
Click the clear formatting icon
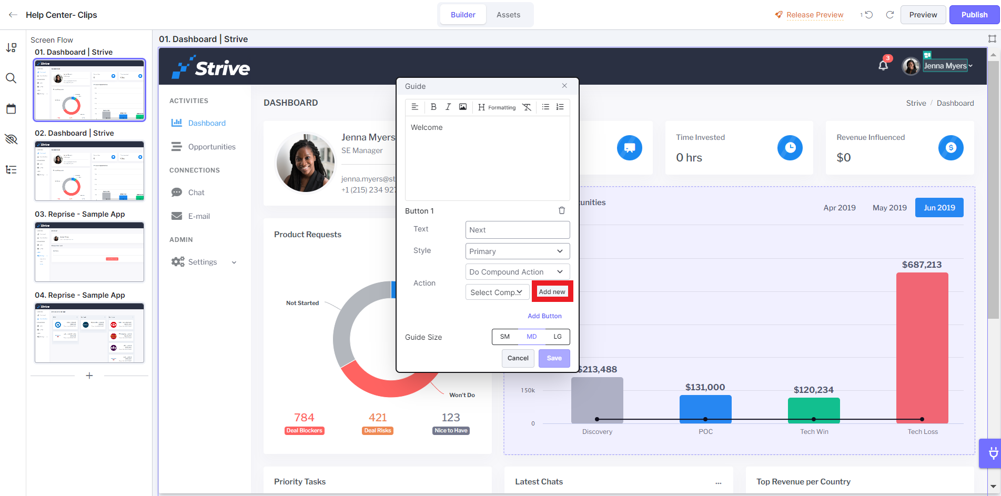[527, 107]
